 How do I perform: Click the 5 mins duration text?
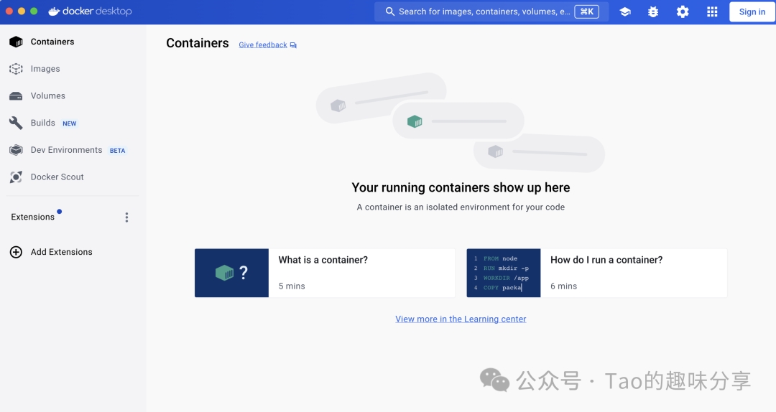tap(292, 286)
